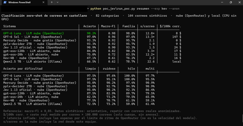Click the 'Familia' column header
243x126 pixels.
(x=129, y=26)
